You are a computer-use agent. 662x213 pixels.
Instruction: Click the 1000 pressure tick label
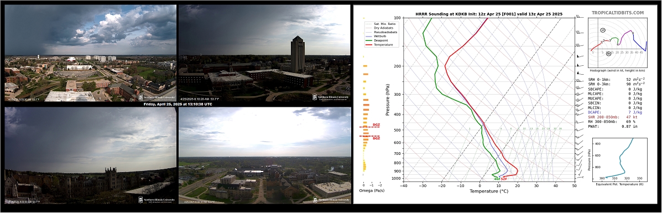click(395, 179)
